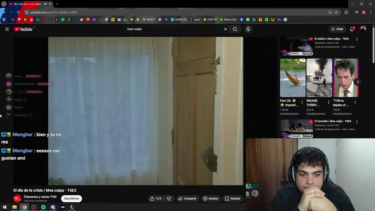This screenshot has width=375, height=211.
Task: Click the magnifier search button
Action: 235,29
